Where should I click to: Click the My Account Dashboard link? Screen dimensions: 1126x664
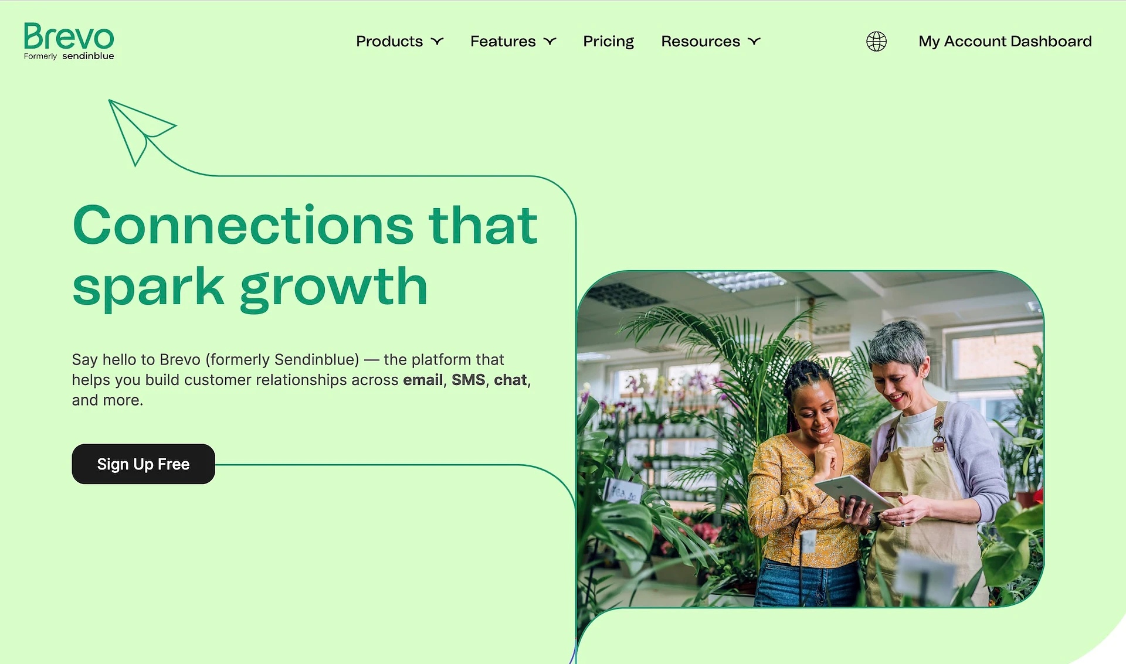(x=1005, y=41)
